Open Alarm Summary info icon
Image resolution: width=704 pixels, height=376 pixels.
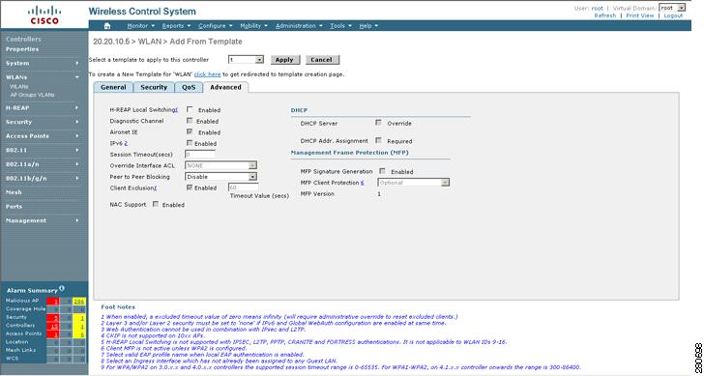pos(62,288)
